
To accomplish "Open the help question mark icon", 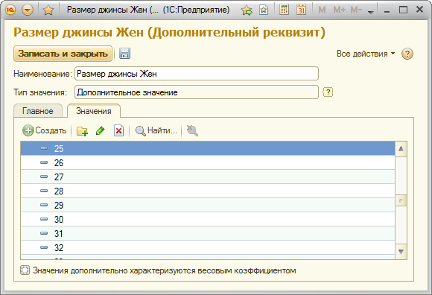I will coord(407,54).
